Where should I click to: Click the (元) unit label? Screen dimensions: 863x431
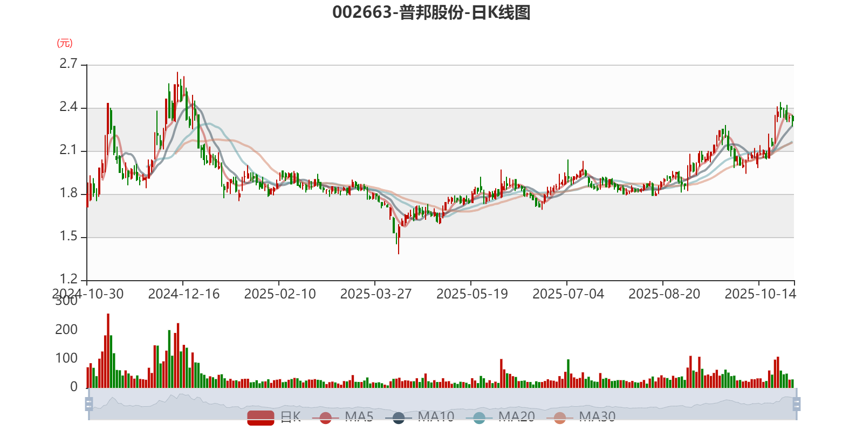[65, 44]
